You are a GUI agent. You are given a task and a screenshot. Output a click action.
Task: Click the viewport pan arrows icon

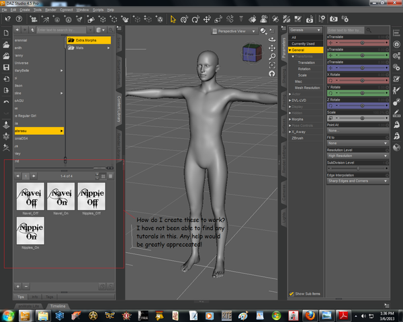(x=271, y=50)
